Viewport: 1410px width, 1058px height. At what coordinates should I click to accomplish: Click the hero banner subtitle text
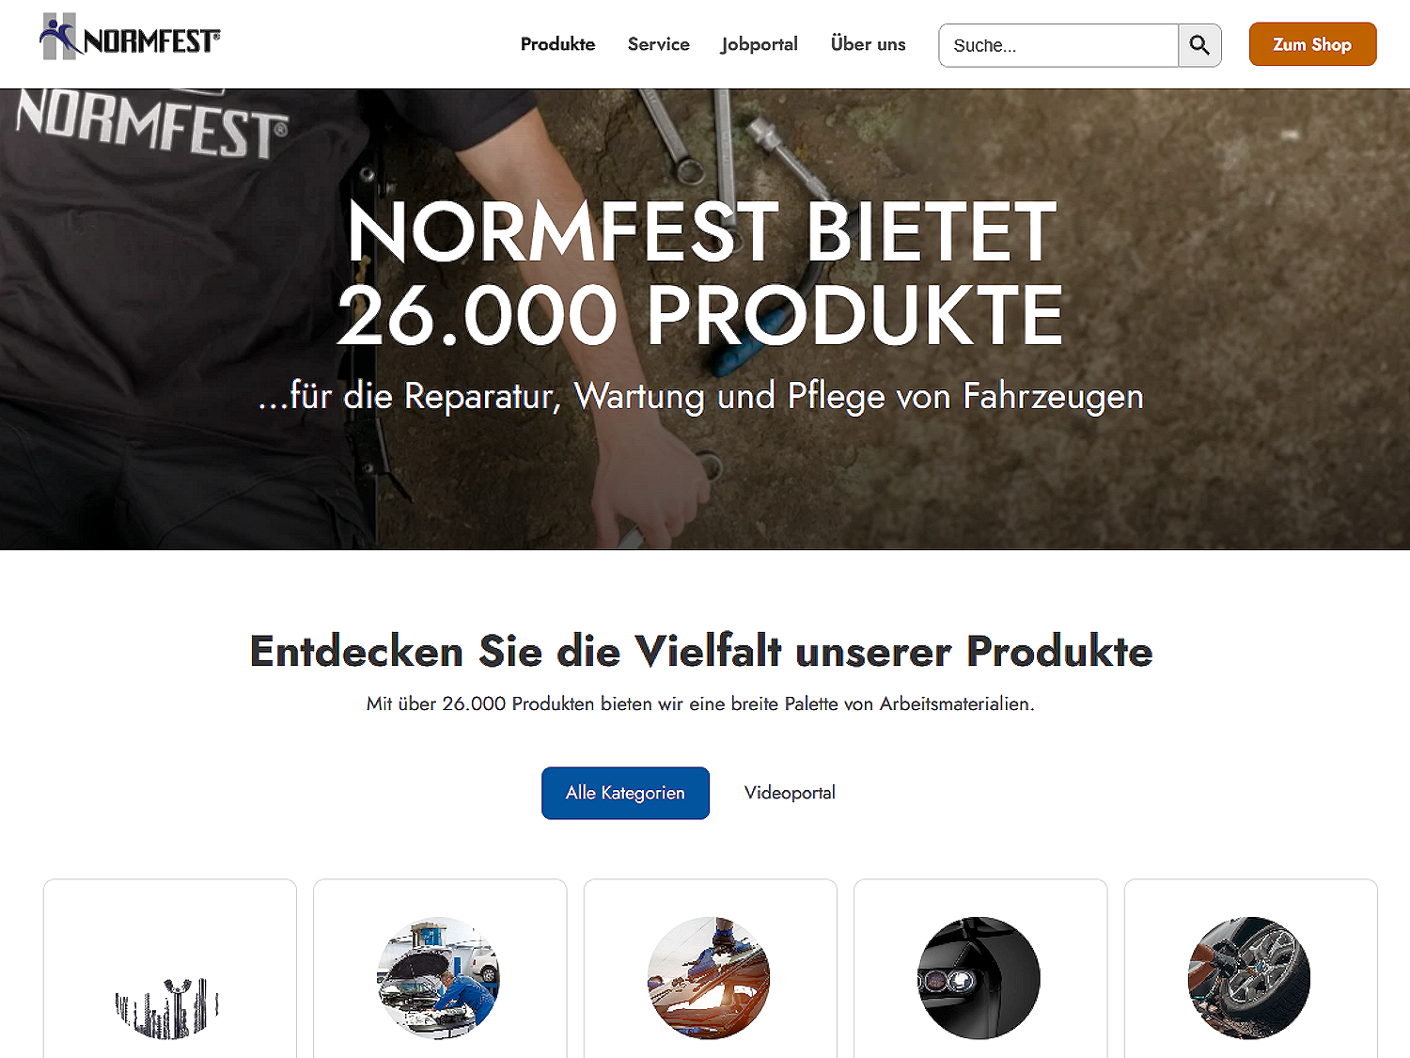click(x=701, y=396)
